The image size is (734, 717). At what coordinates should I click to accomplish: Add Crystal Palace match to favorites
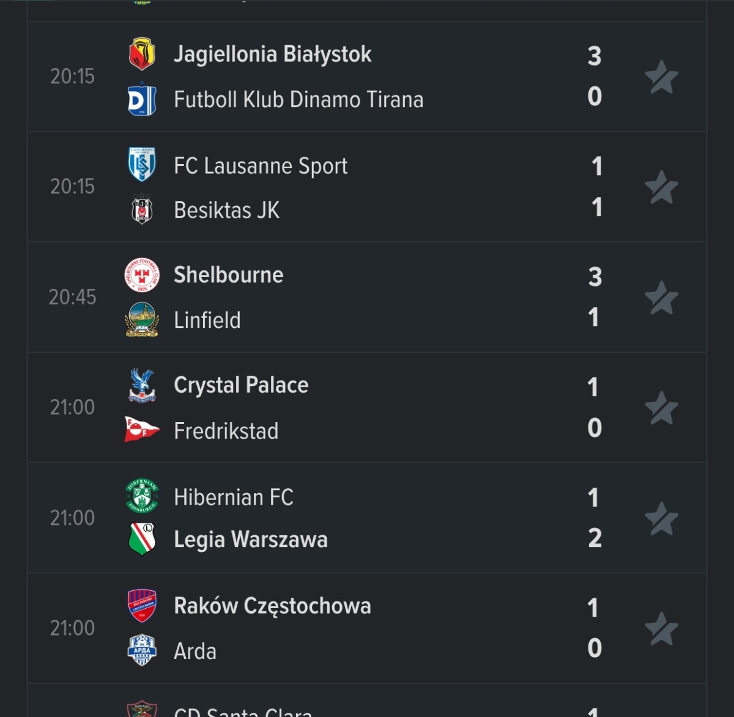point(661,407)
